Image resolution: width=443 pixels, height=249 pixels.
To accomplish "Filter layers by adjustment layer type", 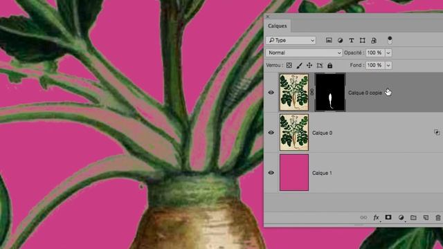I will (x=340, y=40).
